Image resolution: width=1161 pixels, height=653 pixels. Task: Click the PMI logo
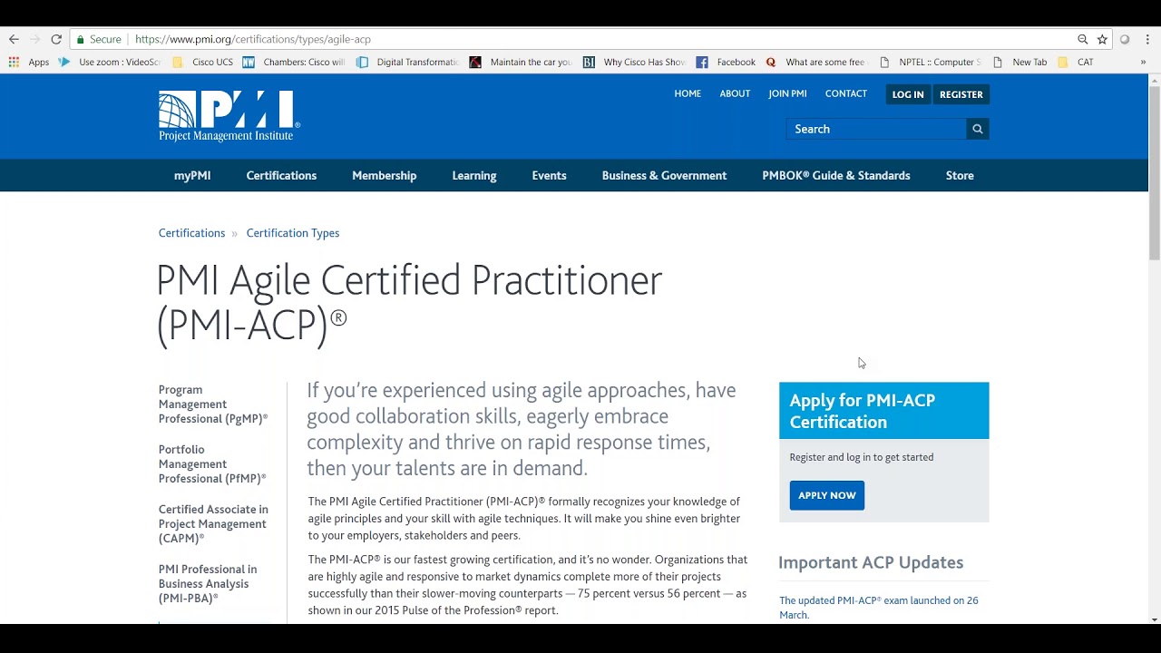coord(229,116)
